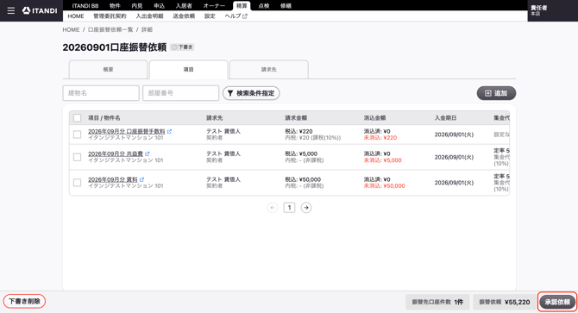The image size is (578, 313).
Task: Open 送金依頼 submenu item
Action: pos(184,16)
